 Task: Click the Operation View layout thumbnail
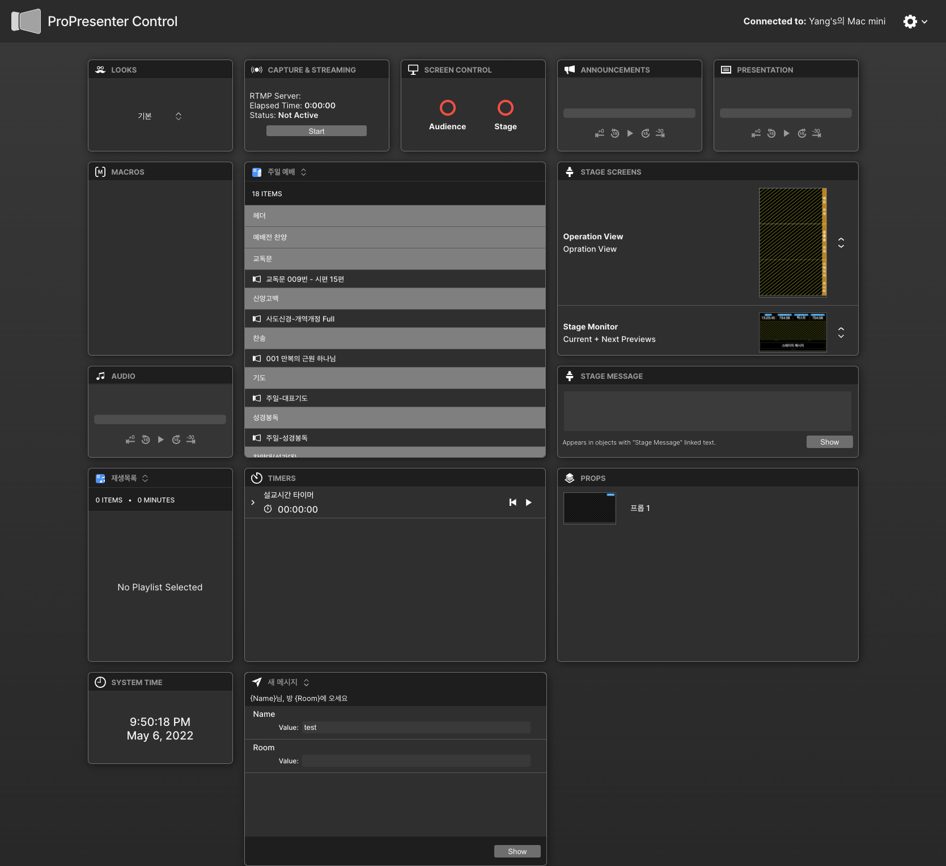coord(792,242)
